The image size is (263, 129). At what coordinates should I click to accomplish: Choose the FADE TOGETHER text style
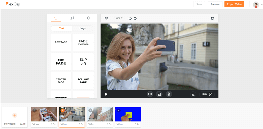(x=83, y=42)
